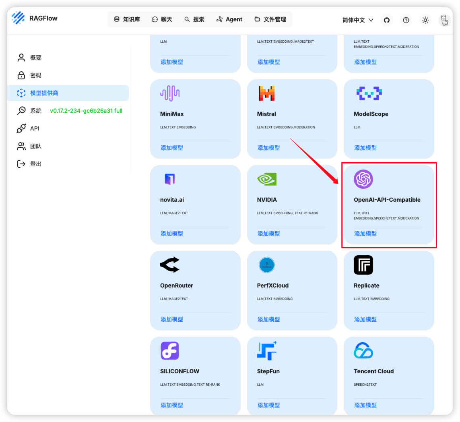Click 添加模型 on the PerfXCloud card
Viewport: 460px width, 422px height.
click(268, 319)
